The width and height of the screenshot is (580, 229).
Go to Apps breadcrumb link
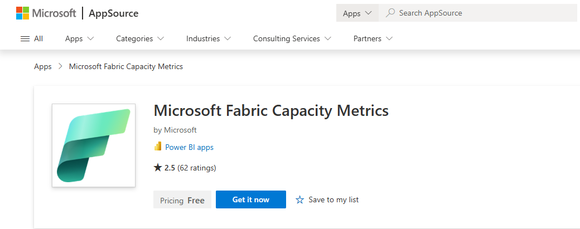(43, 66)
